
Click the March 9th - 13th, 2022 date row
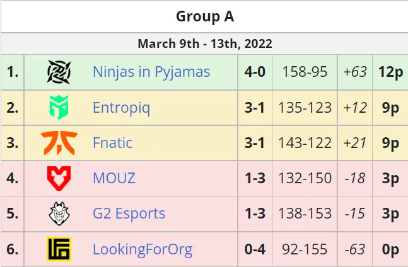pos(205,43)
